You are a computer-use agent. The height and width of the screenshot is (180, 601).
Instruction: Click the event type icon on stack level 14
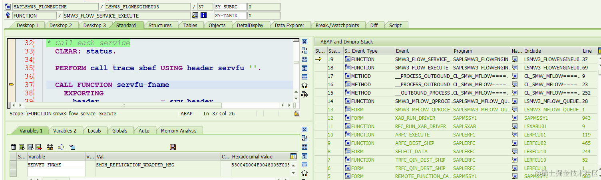coord(347,101)
